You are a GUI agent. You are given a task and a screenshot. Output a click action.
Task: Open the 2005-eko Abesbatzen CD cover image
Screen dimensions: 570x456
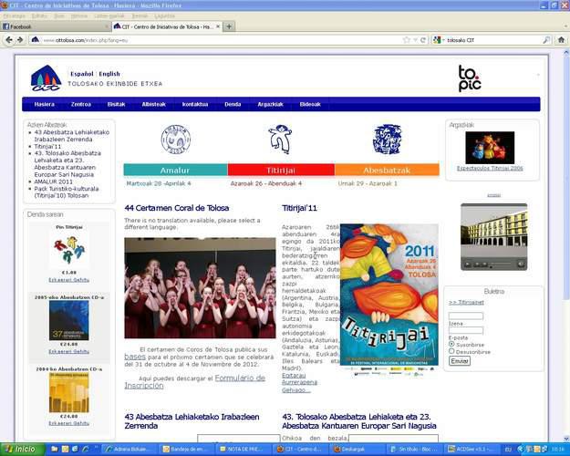[x=69, y=320]
